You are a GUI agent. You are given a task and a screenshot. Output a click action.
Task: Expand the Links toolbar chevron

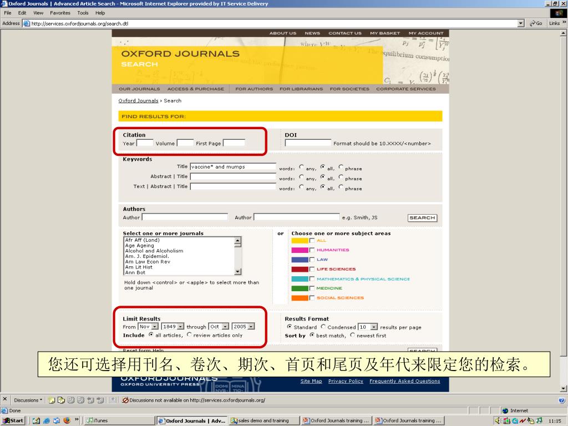(x=564, y=22)
